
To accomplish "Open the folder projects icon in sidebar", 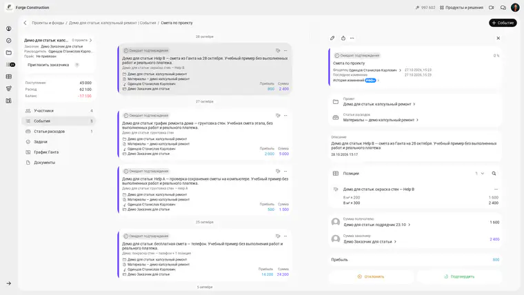I will pos(9,52).
